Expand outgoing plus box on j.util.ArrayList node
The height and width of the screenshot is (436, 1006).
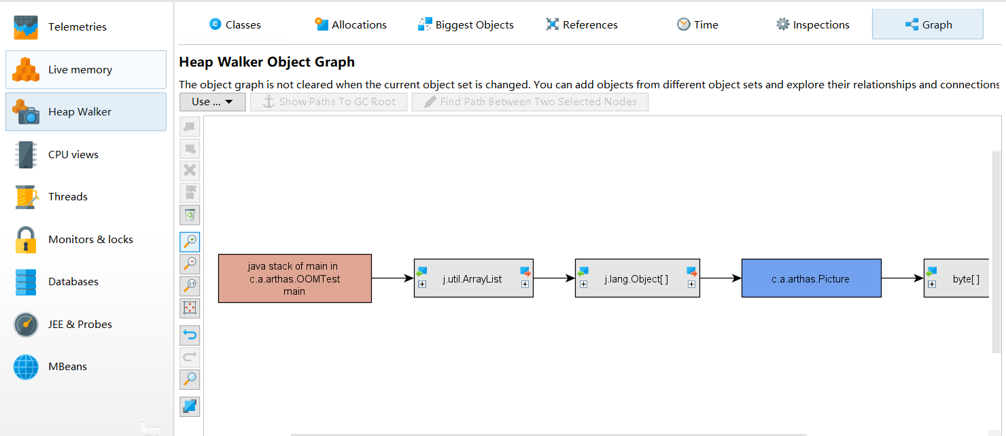click(x=525, y=285)
